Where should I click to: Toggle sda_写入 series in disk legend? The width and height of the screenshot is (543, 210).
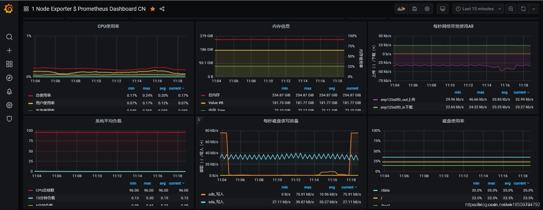(x=216, y=202)
